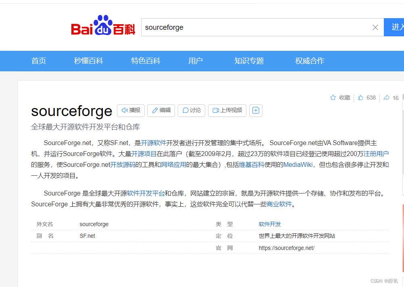
Task: Open the 秒懂百科 navigation tab
Action: [88, 61]
